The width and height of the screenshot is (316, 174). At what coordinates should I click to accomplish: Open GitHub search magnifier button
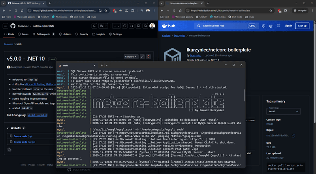pyautogui.click(x=94, y=26)
